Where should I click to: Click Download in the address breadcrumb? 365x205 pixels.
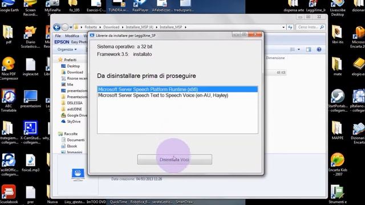tap(111, 27)
